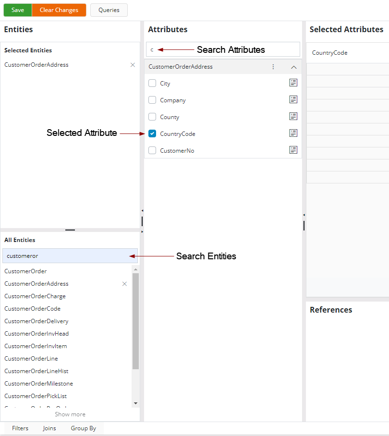Select CustomerOrderLine in the All Entities list

coord(31,359)
